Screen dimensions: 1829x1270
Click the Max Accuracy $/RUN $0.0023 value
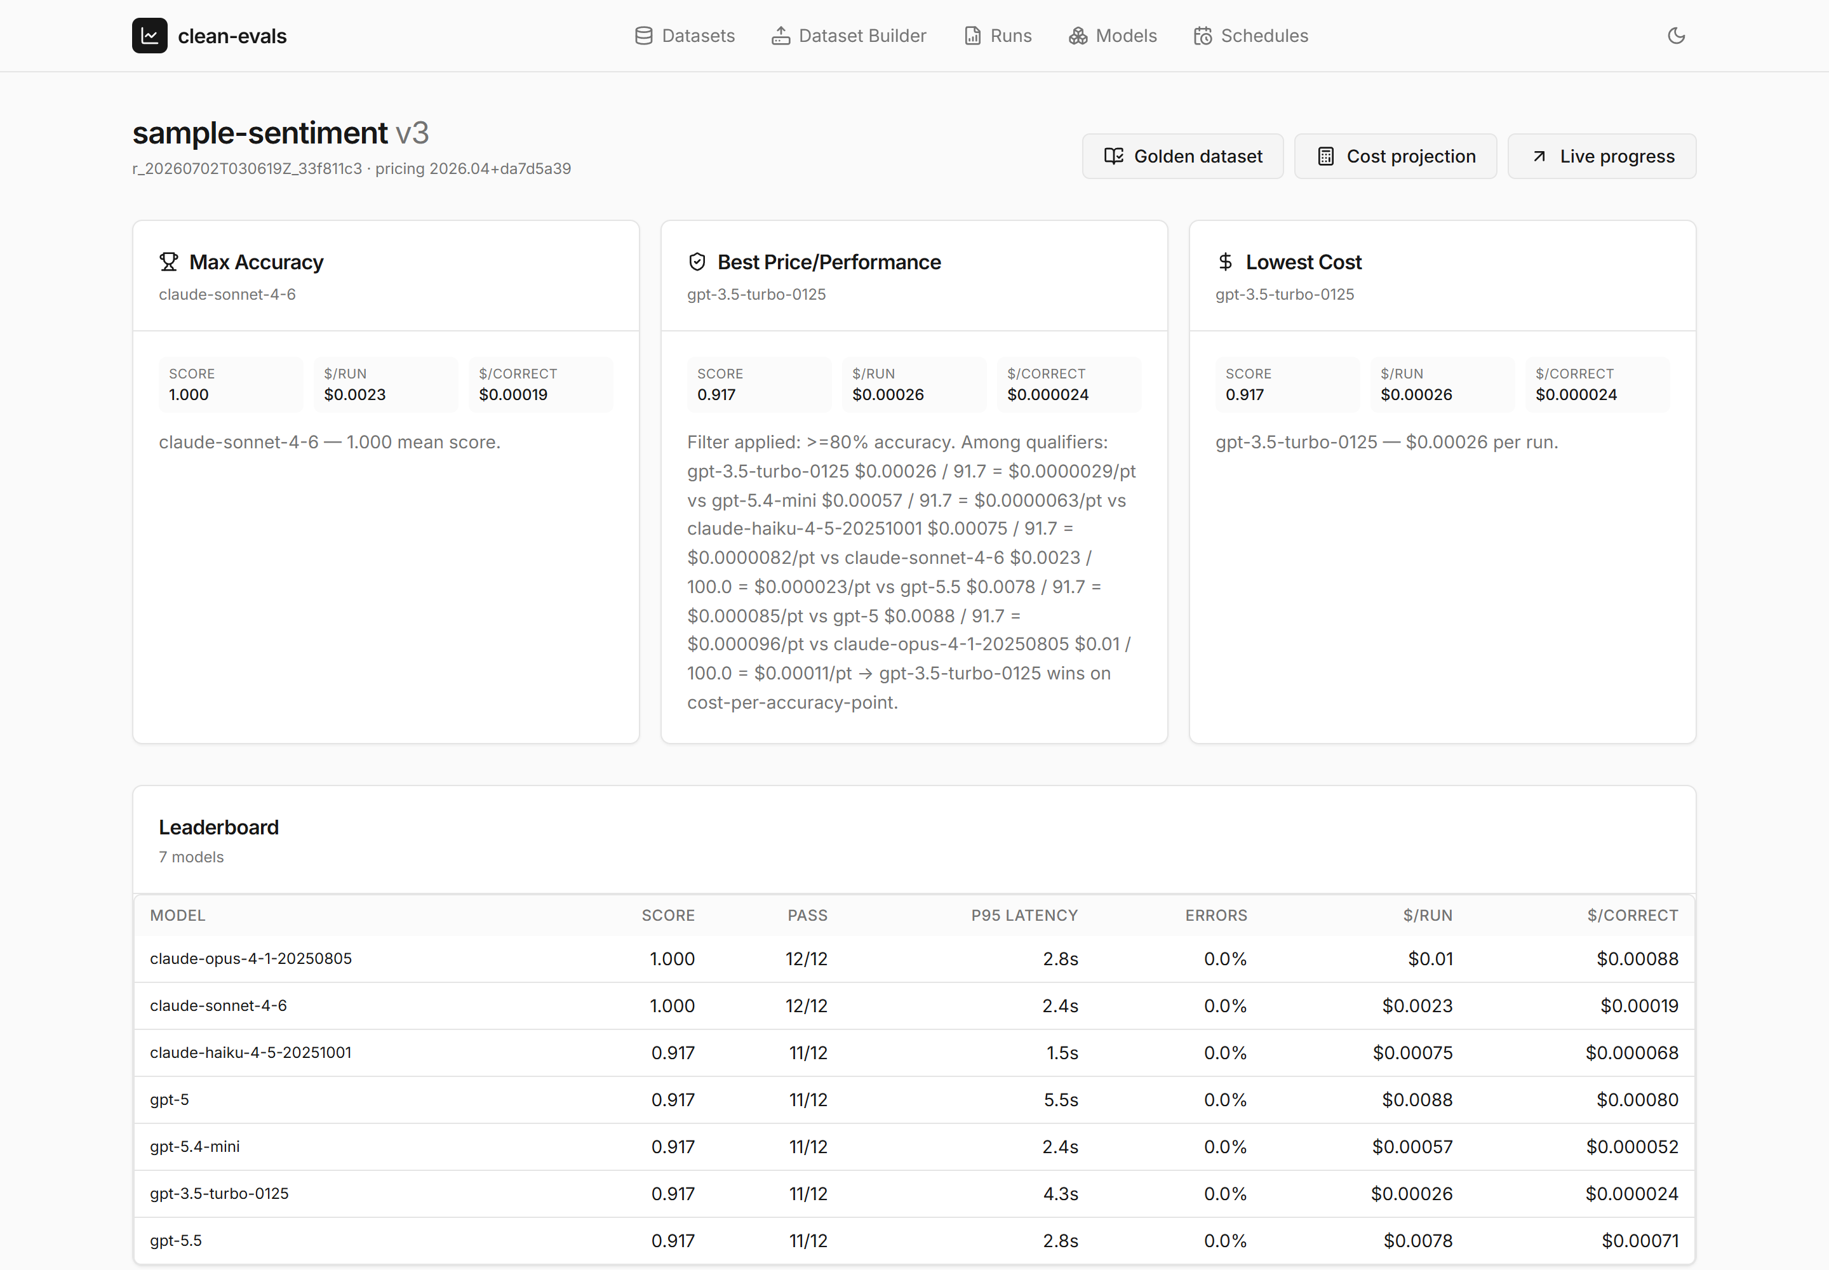click(355, 395)
